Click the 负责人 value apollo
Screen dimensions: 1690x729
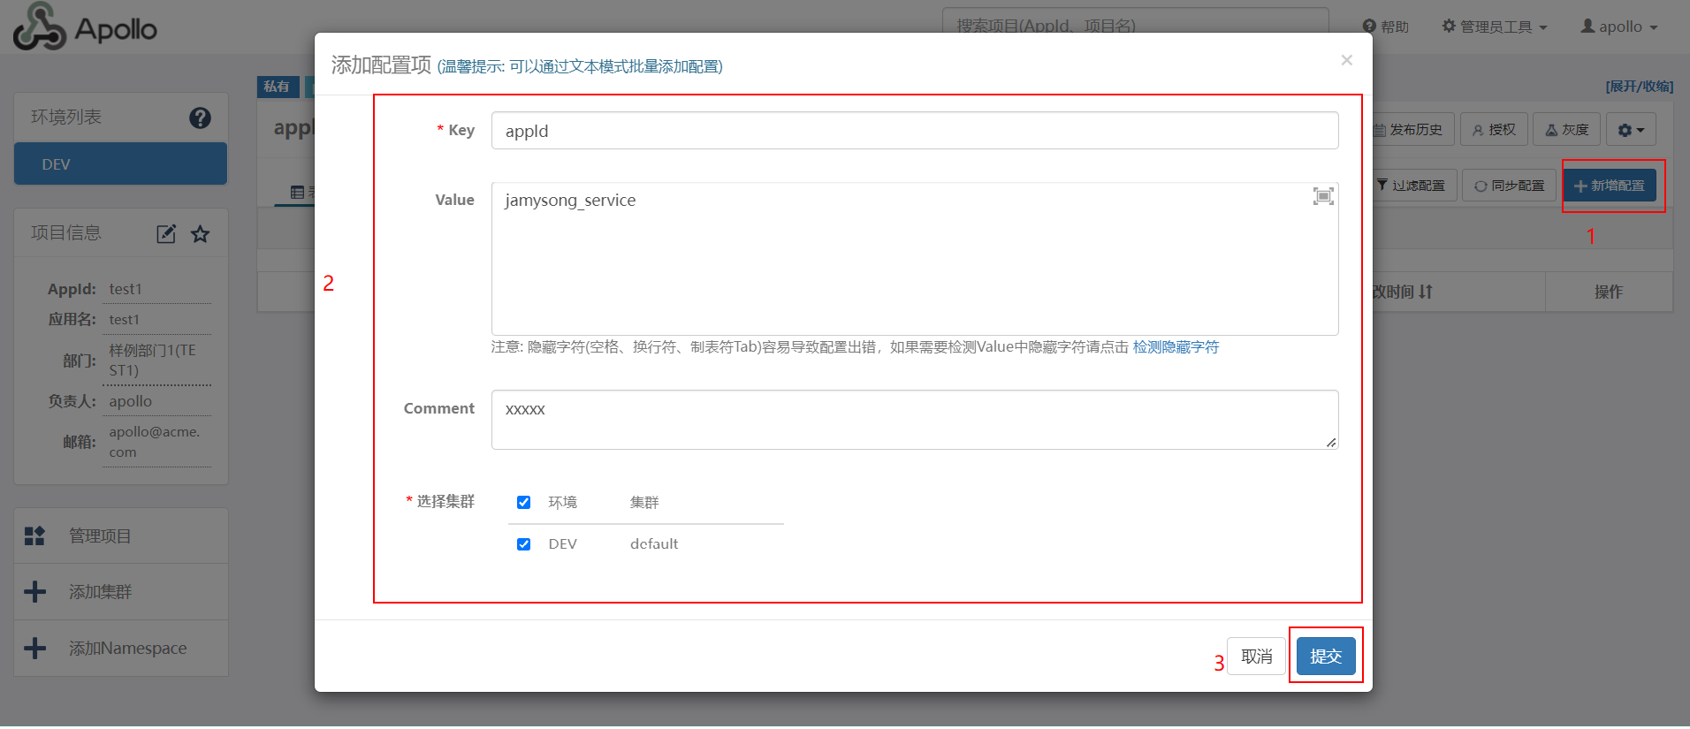pos(131,401)
